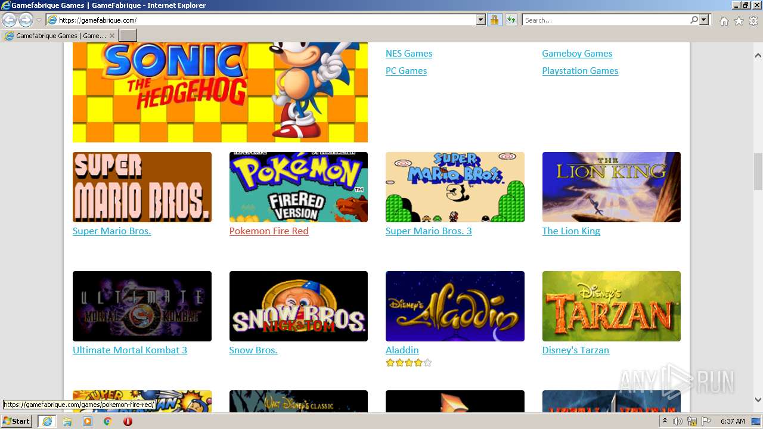Open the media player taskbar icon
Screen dimensions: 763x429
click(88, 421)
